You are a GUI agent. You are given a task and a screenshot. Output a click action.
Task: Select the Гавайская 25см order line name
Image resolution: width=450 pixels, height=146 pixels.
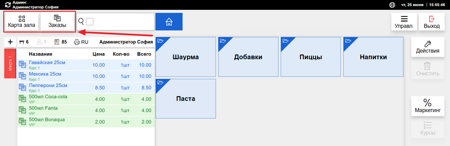coord(47,62)
